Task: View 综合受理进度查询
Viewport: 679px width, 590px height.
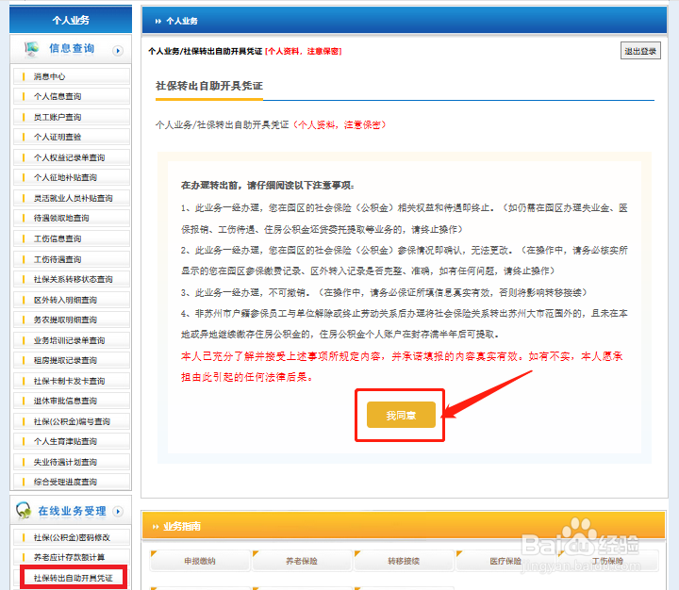Action: pyautogui.click(x=72, y=483)
